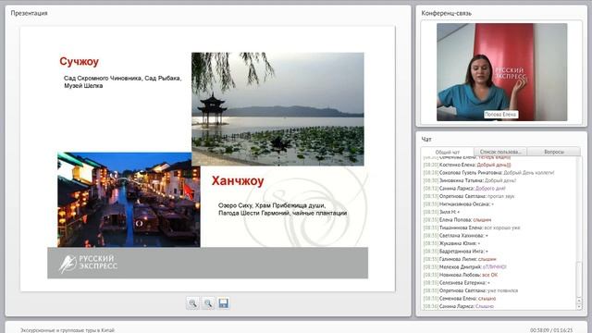Click the last Санина Лариса 'Слышно' message
This screenshot has width=592, height=333.
[459, 306]
